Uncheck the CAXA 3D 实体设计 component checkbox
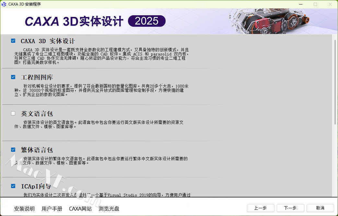Viewport: 338px width, 216px height. [13, 41]
